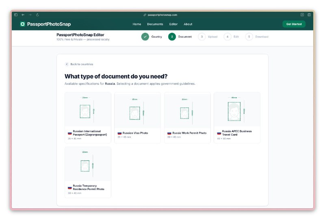The image size is (325, 220).
Task: Choose the Russian Visa Photo card
Action: coord(137,117)
